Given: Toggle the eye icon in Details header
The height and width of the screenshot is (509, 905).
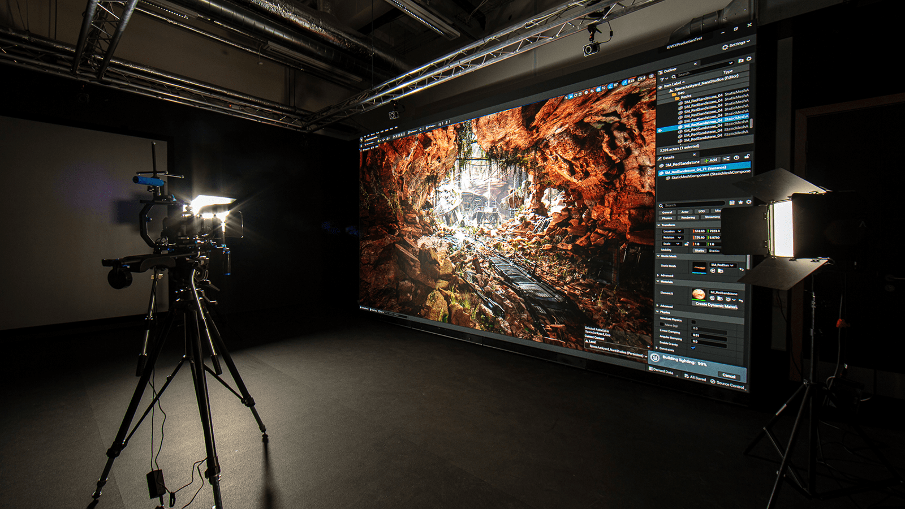Looking at the screenshot, I should 736,158.
